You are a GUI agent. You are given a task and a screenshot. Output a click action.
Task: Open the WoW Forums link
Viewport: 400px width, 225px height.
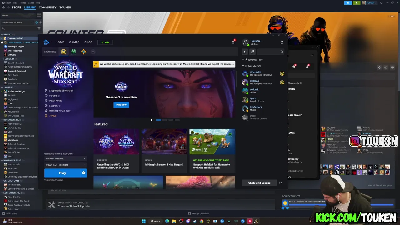53,96
